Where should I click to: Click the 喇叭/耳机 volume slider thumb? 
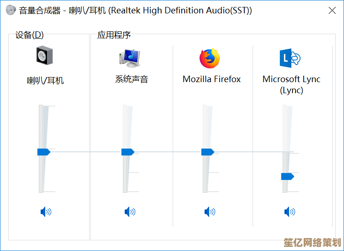[x=43, y=152]
